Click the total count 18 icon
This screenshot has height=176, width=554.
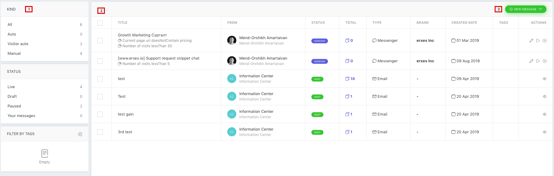point(347,79)
